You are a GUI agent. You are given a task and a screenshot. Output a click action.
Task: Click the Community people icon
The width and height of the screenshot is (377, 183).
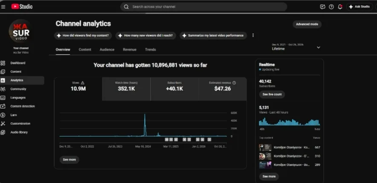[3, 89]
